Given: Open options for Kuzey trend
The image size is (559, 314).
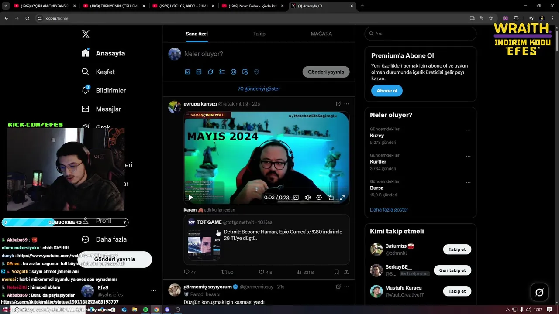Looking at the screenshot, I should pyautogui.click(x=468, y=130).
